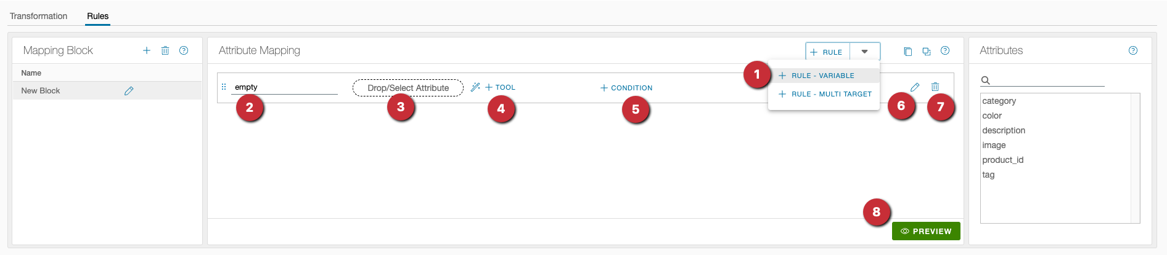Edit the empty rule with pencil icon
Screen dimensions: 1167x255
point(915,87)
